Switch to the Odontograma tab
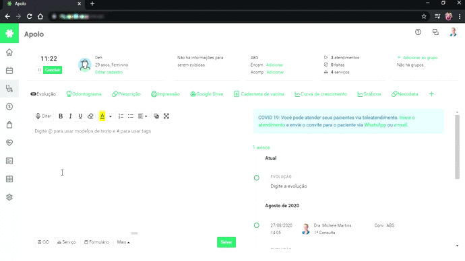 click(x=84, y=94)
